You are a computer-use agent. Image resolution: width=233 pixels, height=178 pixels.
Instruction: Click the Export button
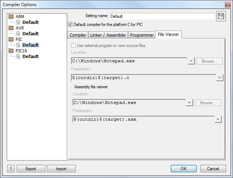[x=31, y=169]
